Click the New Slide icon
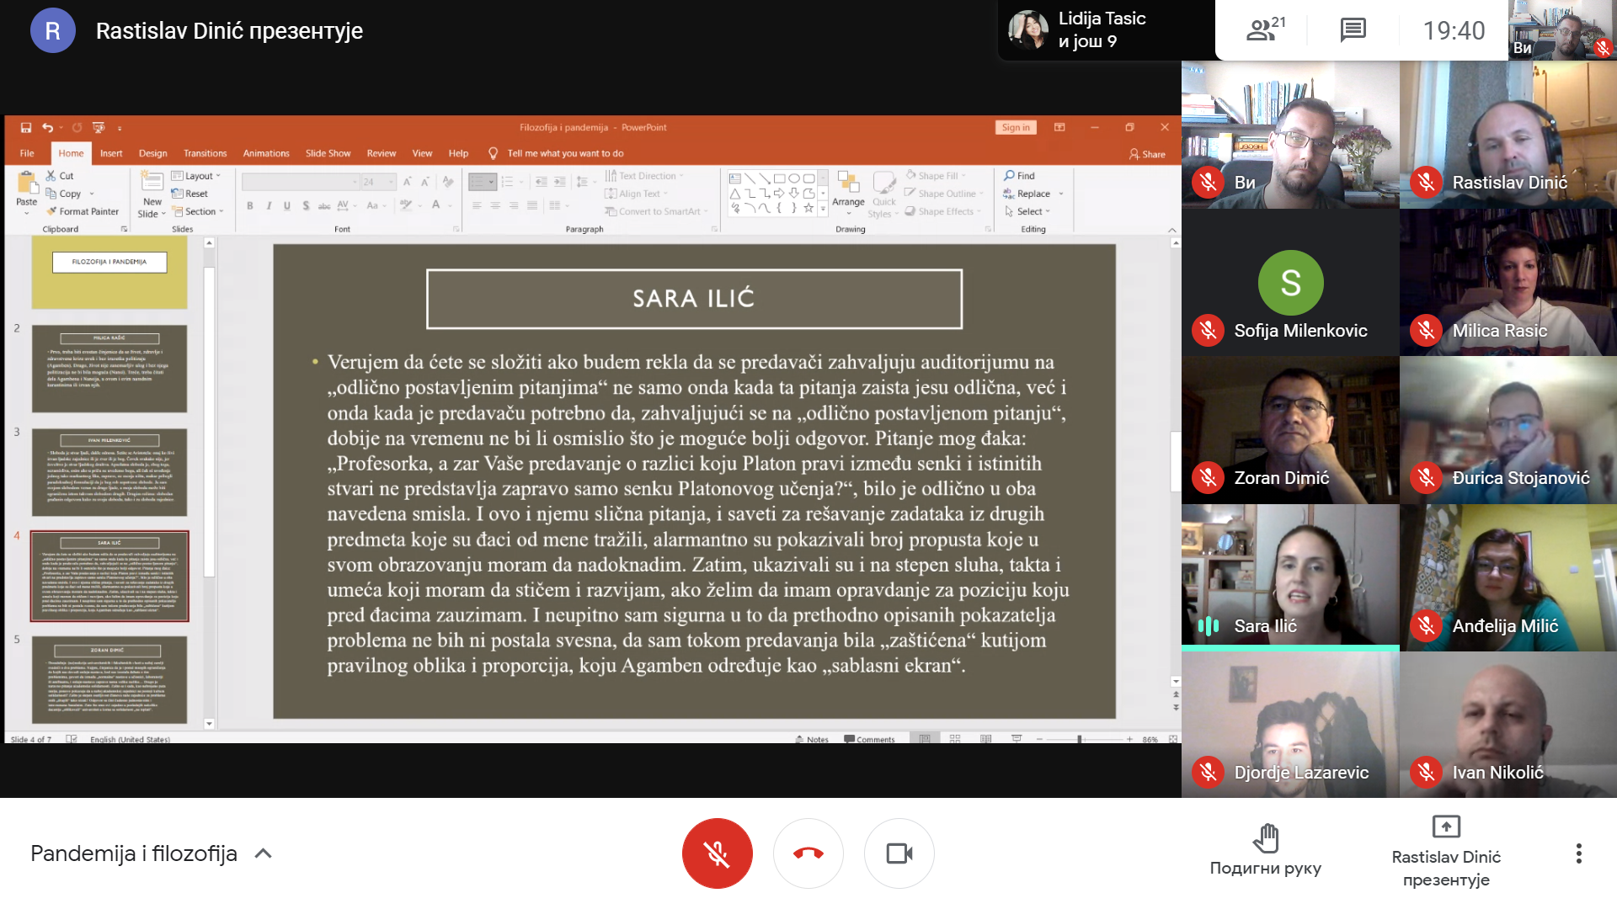The height and width of the screenshot is (909, 1617). coord(152,181)
